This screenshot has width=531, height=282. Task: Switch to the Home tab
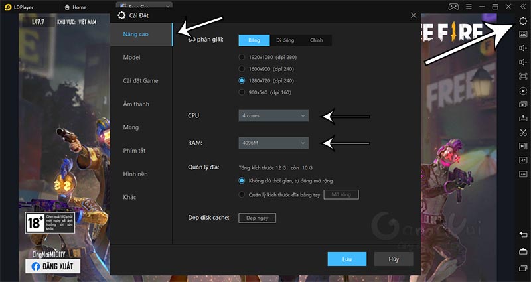(x=75, y=7)
